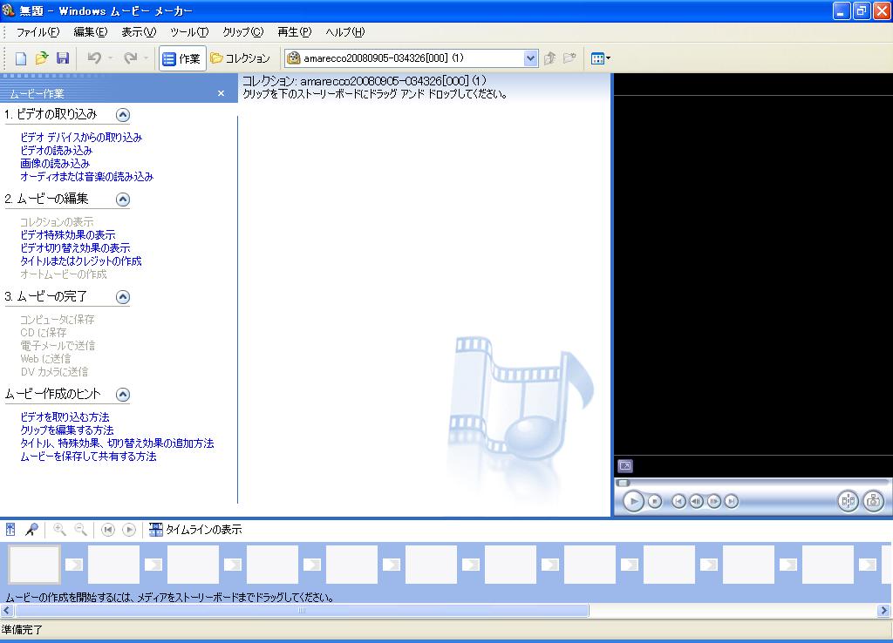Collapse the ムービー作成のヒント section
This screenshot has height=643, width=893.
122,395
